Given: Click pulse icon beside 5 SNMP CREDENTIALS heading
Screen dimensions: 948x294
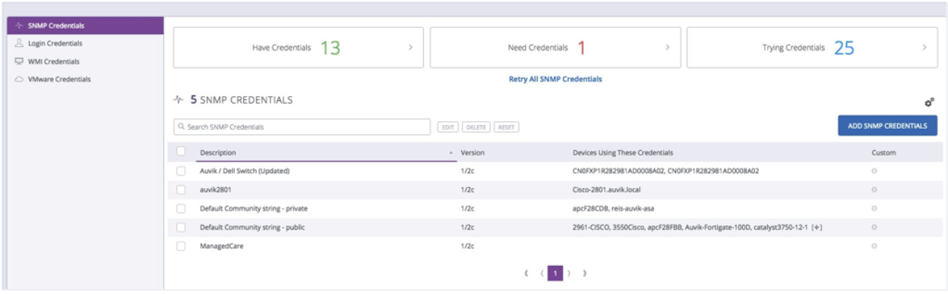Looking at the screenshot, I should 179,99.
